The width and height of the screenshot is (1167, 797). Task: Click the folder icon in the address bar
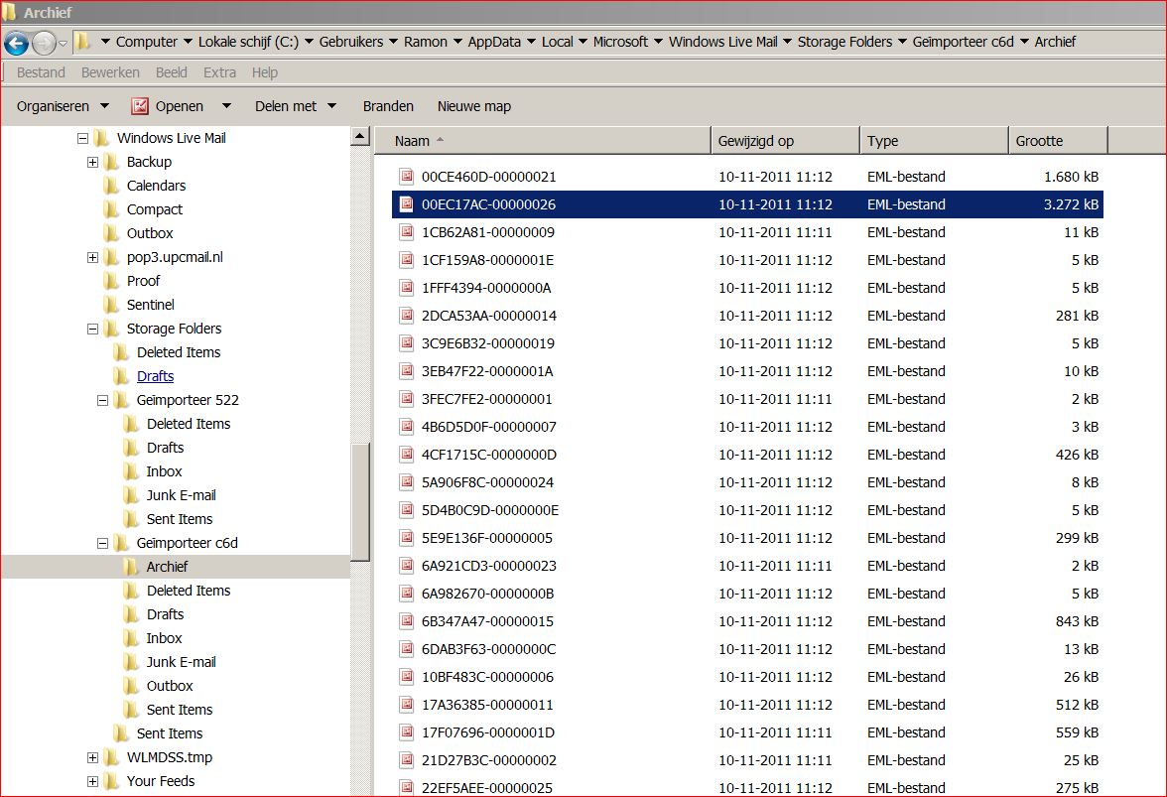tap(82, 42)
